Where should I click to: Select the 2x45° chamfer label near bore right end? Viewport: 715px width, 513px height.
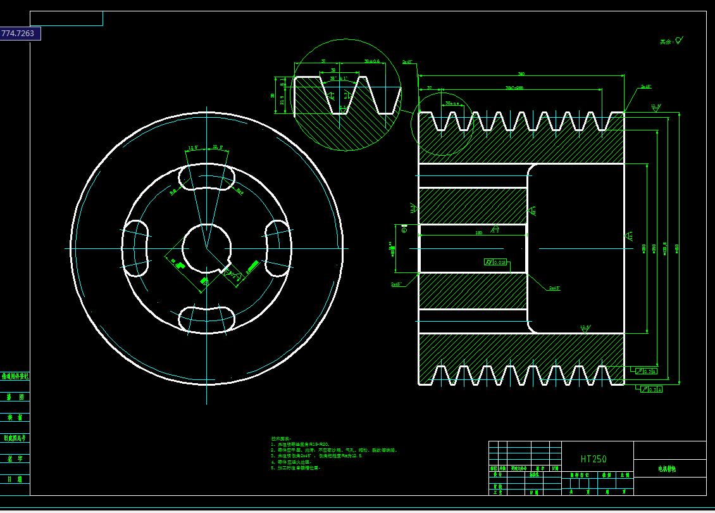[x=554, y=288]
